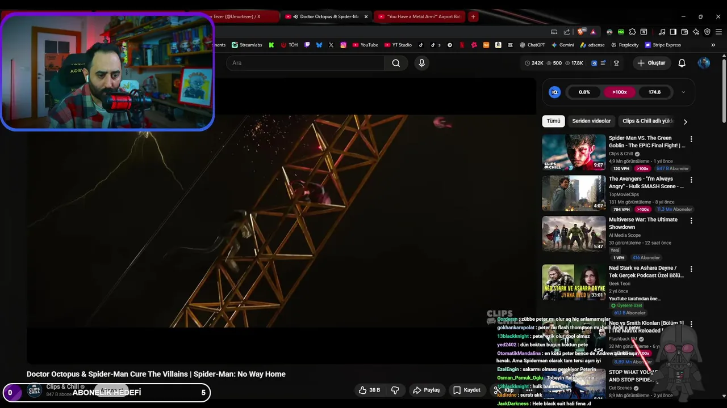Click the browser share page icon
Image resolution: width=727 pixels, height=408 pixels.
[567, 32]
